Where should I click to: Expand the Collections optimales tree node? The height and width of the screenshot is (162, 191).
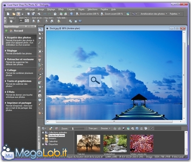pyautogui.click(x=43, y=133)
